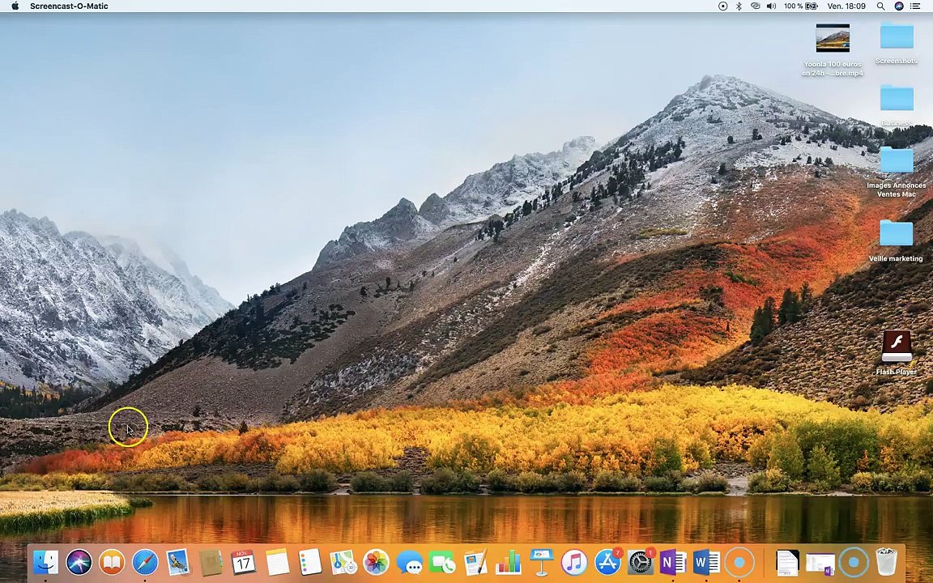Open the Messages app in the Dock
Screen dimensions: 933x583
pos(409,562)
